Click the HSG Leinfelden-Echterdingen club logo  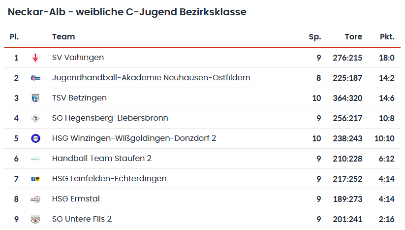click(35, 179)
